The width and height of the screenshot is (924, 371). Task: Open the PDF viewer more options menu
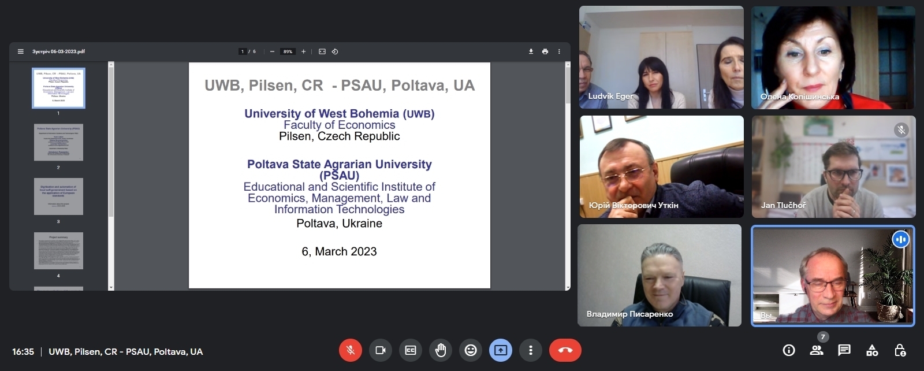tap(559, 51)
